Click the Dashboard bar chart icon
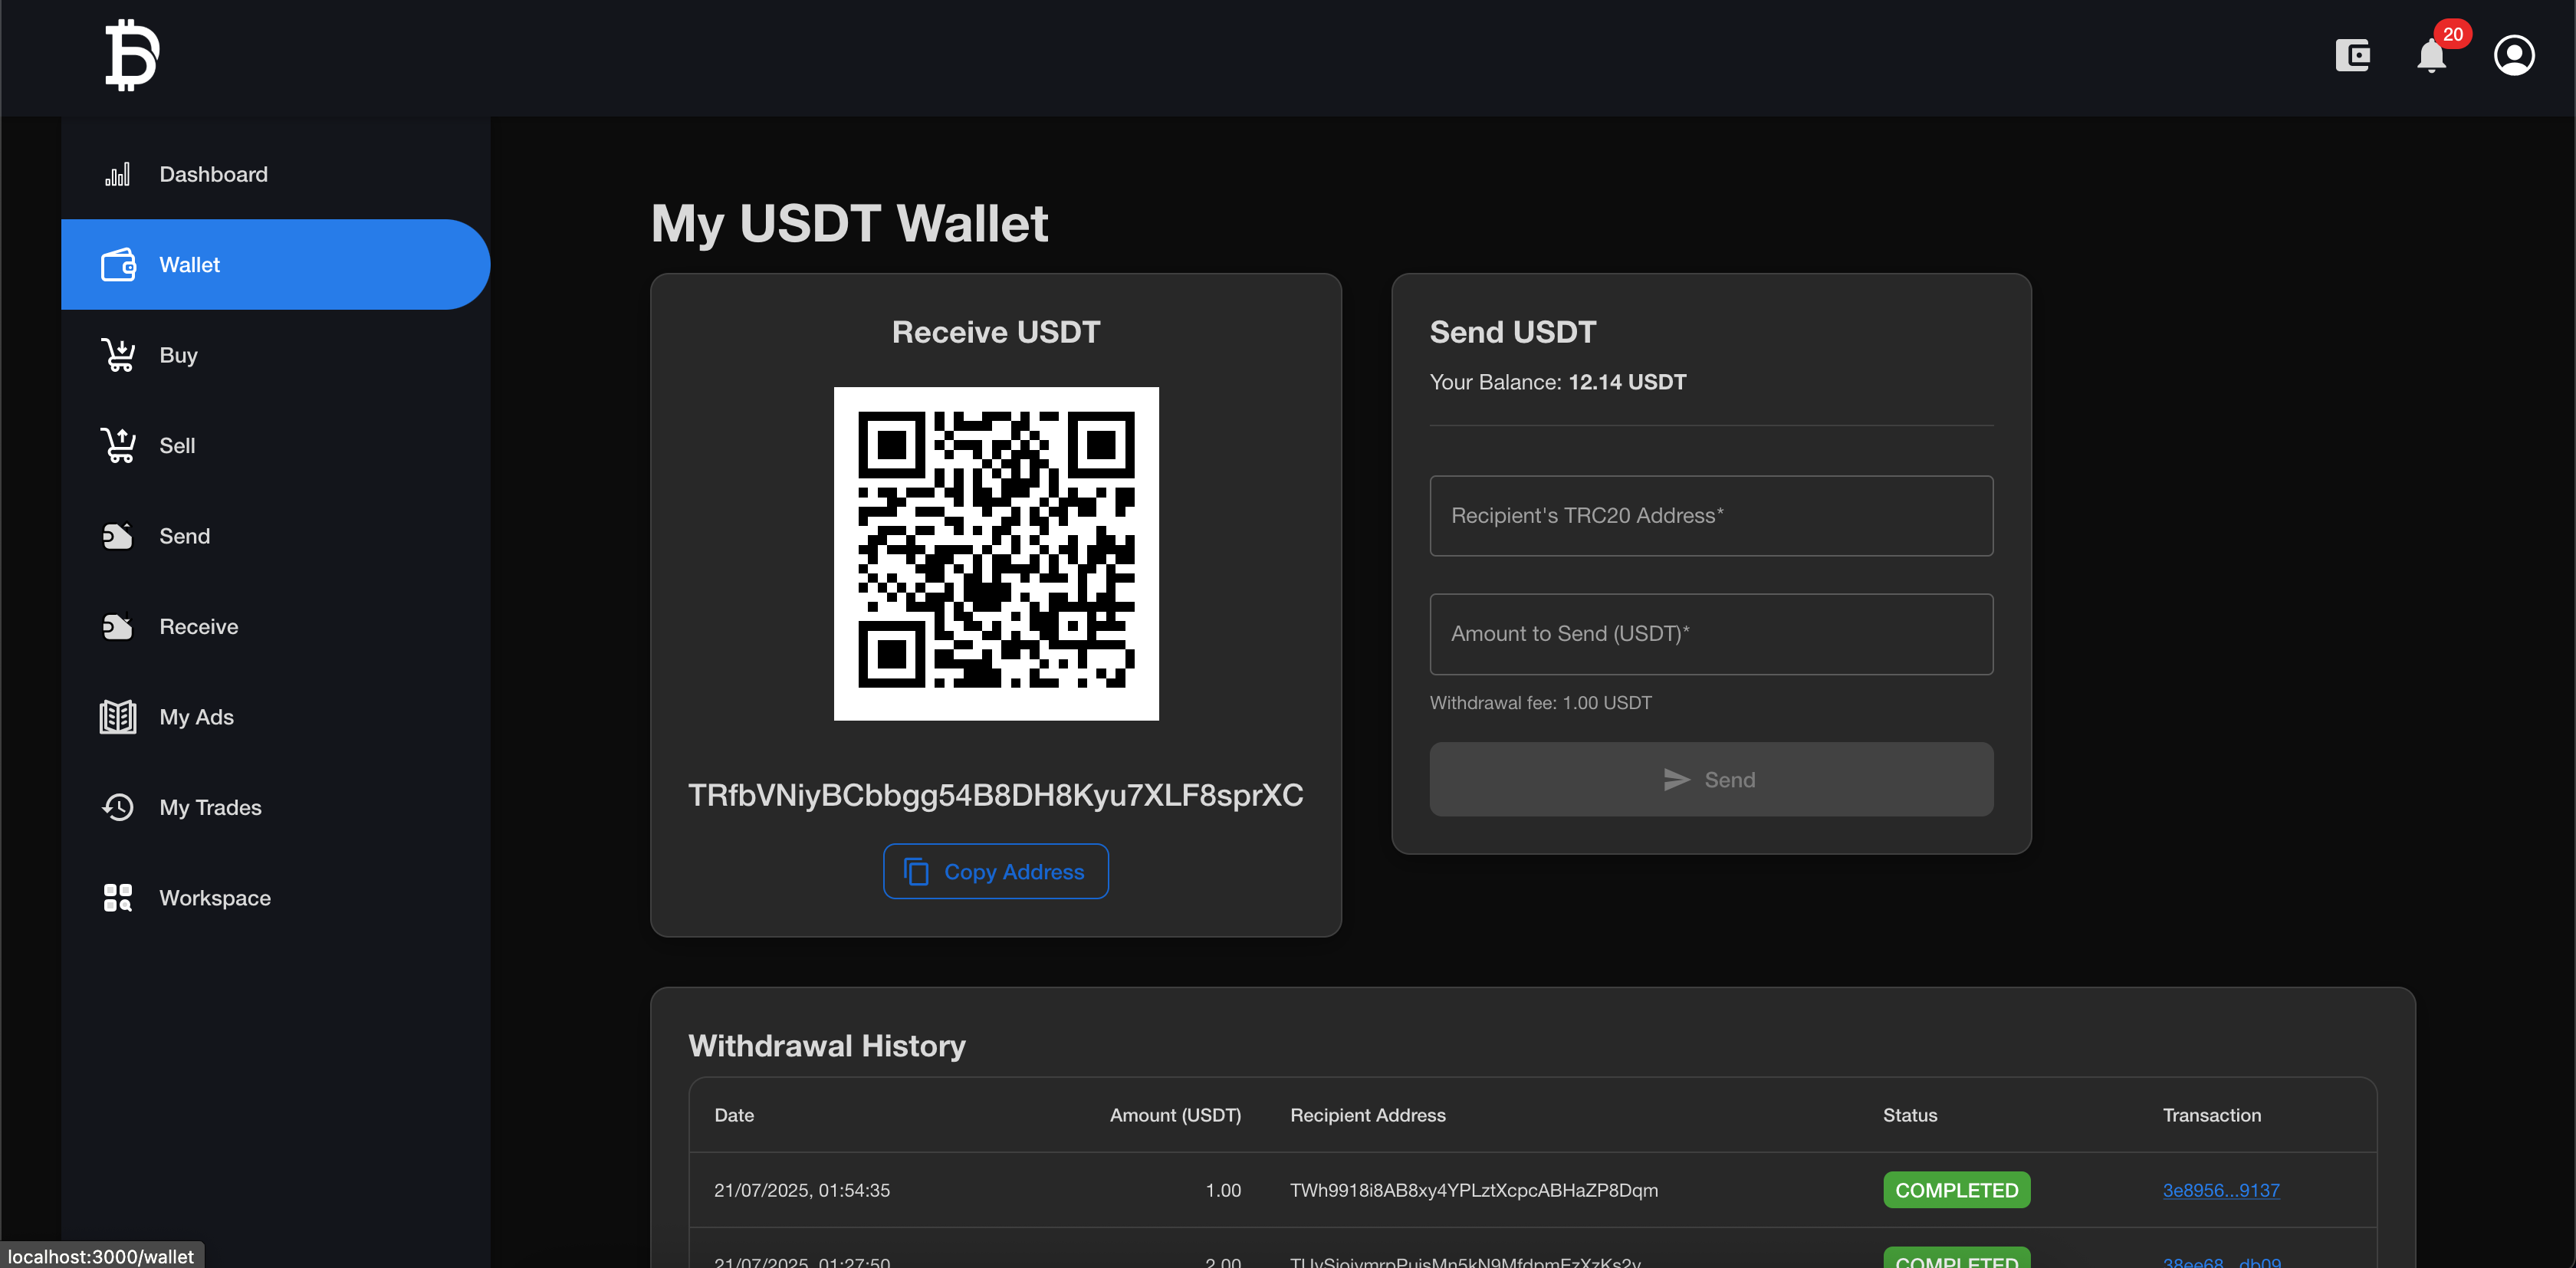The image size is (2576, 1268). tap(118, 175)
